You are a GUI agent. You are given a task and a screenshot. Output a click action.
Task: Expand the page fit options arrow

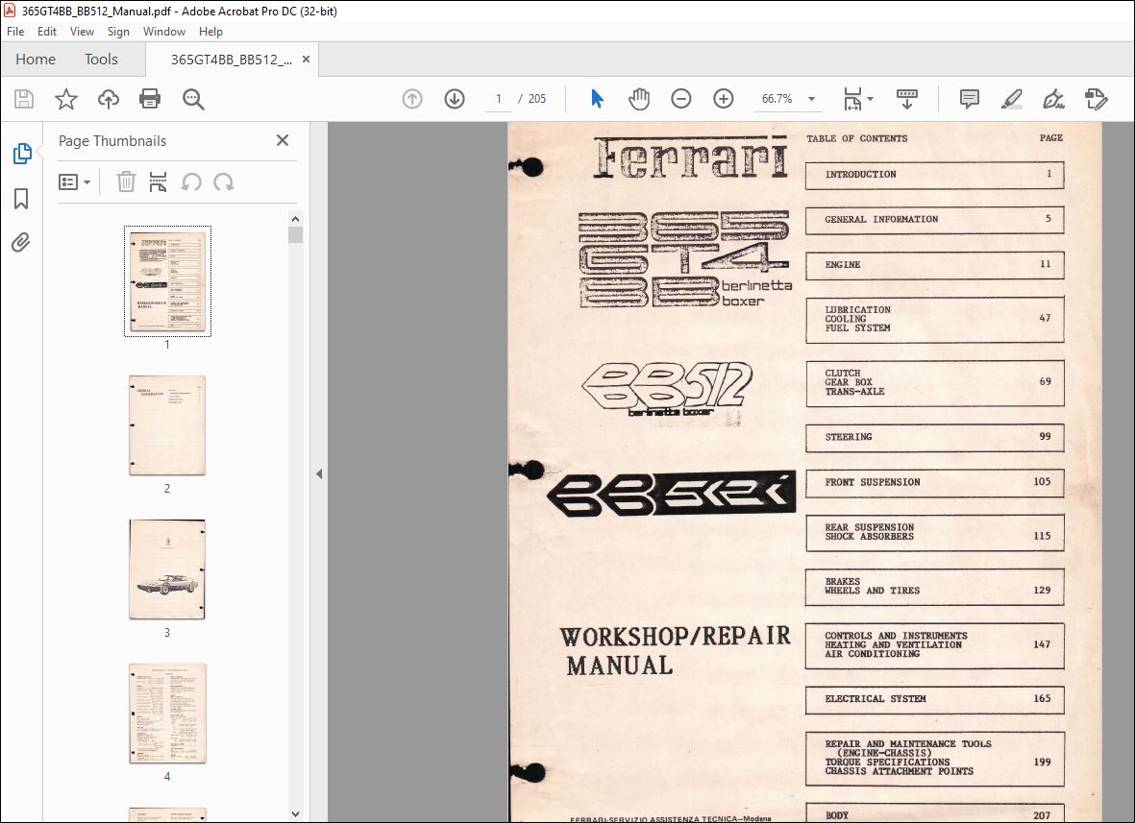pyautogui.click(x=870, y=98)
